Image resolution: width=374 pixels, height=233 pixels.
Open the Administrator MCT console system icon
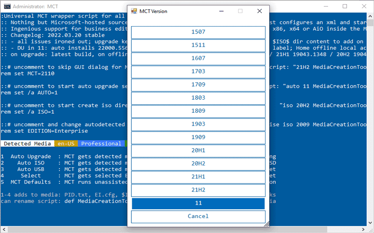coord(7,7)
